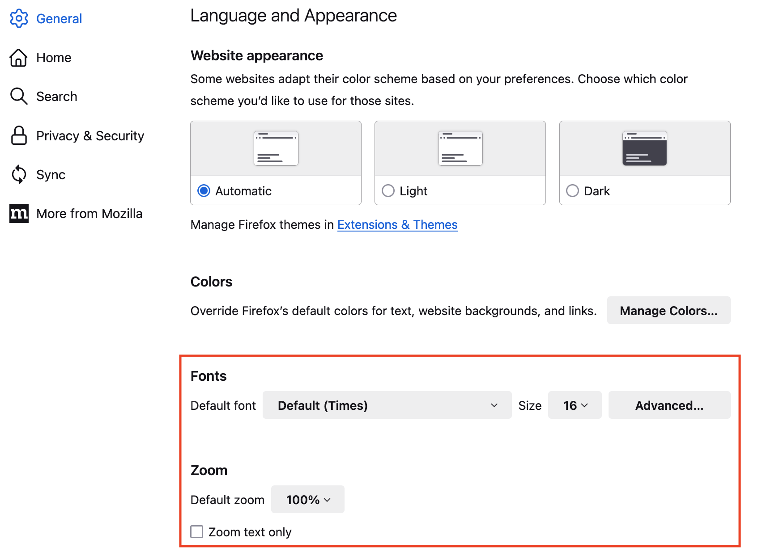Open More from Mozilla page
The image size is (758, 556).
[89, 214]
